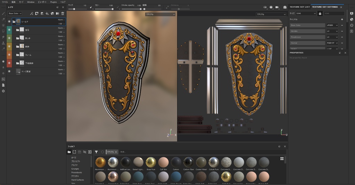
Task: Toggle visibility of シールド layer
Action: pos(9,21)
